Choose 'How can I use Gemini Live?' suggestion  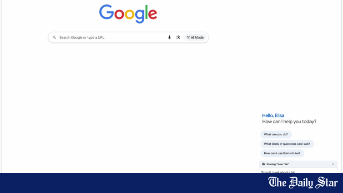tap(282, 153)
